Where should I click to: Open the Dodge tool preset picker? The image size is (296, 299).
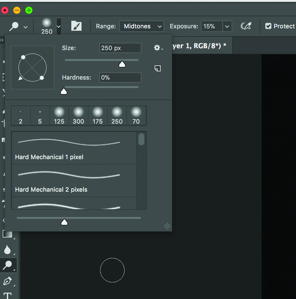click(x=18, y=27)
